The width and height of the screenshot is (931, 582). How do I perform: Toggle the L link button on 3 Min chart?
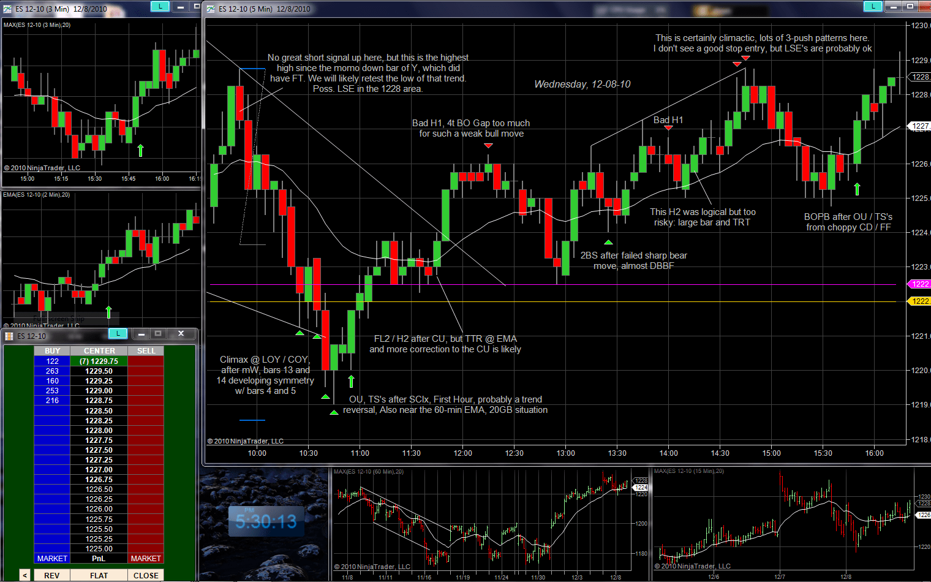coord(160,7)
